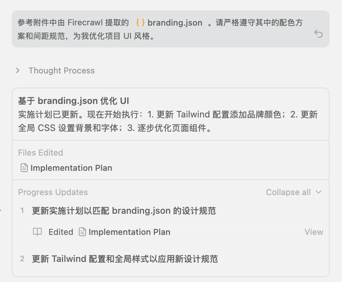The image size is (342, 282).
Task: Open Implementation Plan under Files Edited
Action: click(71, 168)
